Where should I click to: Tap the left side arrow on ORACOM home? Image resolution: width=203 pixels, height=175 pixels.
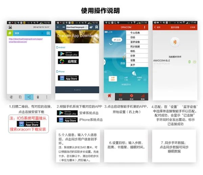[105, 62]
